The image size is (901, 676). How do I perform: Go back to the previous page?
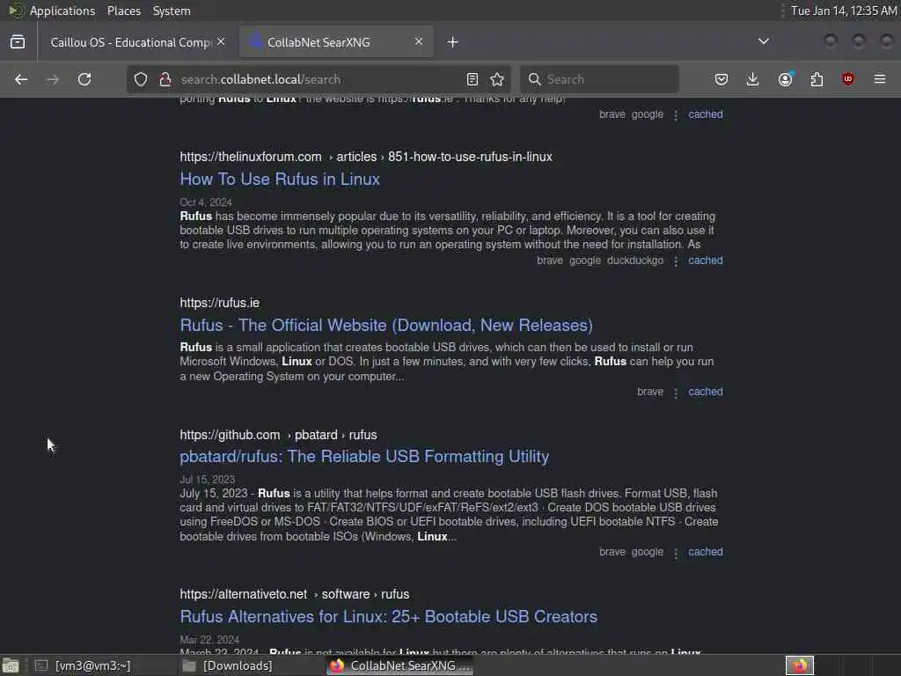21,79
